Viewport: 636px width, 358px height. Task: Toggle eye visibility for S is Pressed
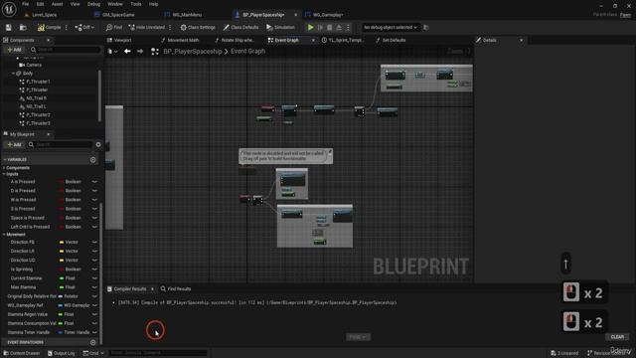[94, 209]
